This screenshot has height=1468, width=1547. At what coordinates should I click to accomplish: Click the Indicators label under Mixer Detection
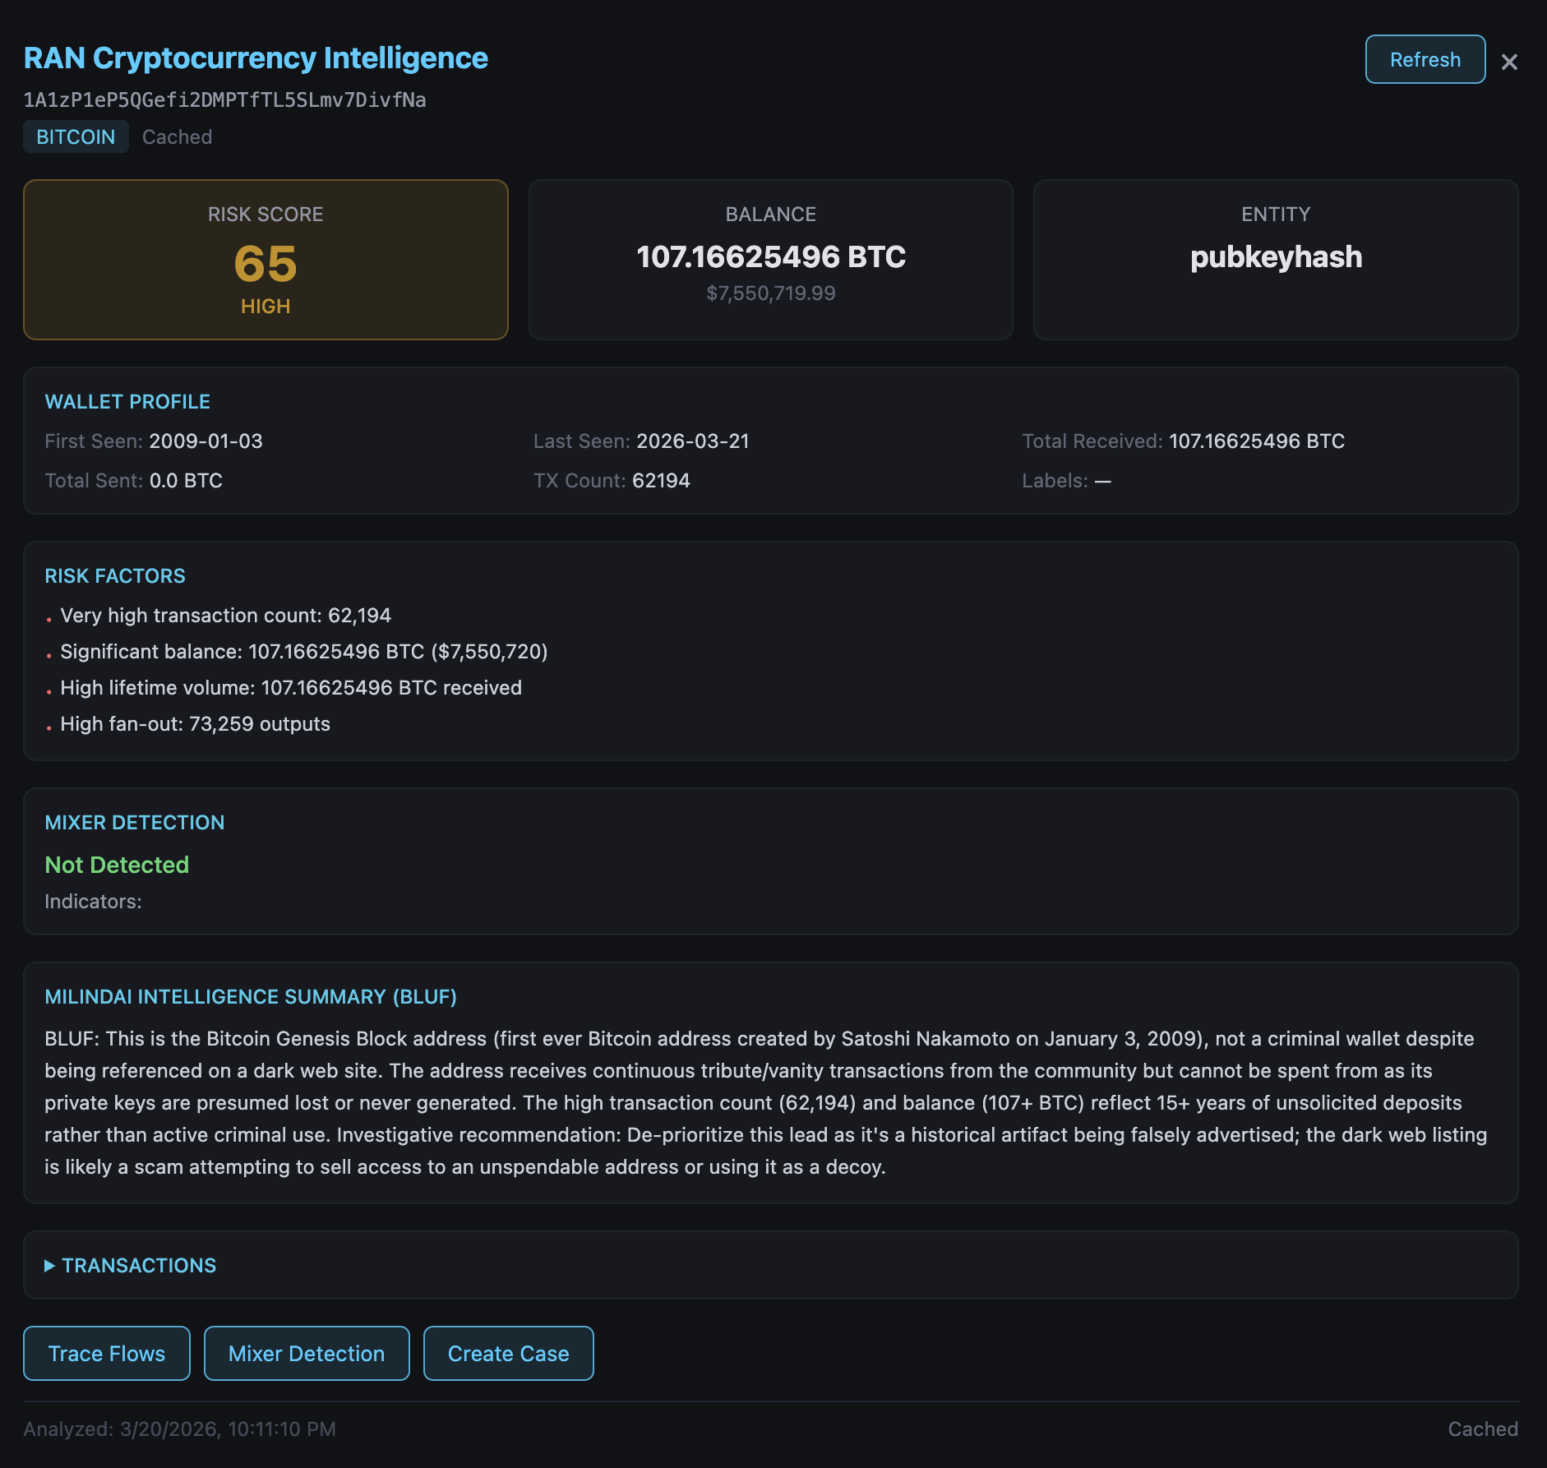pyautogui.click(x=93, y=902)
